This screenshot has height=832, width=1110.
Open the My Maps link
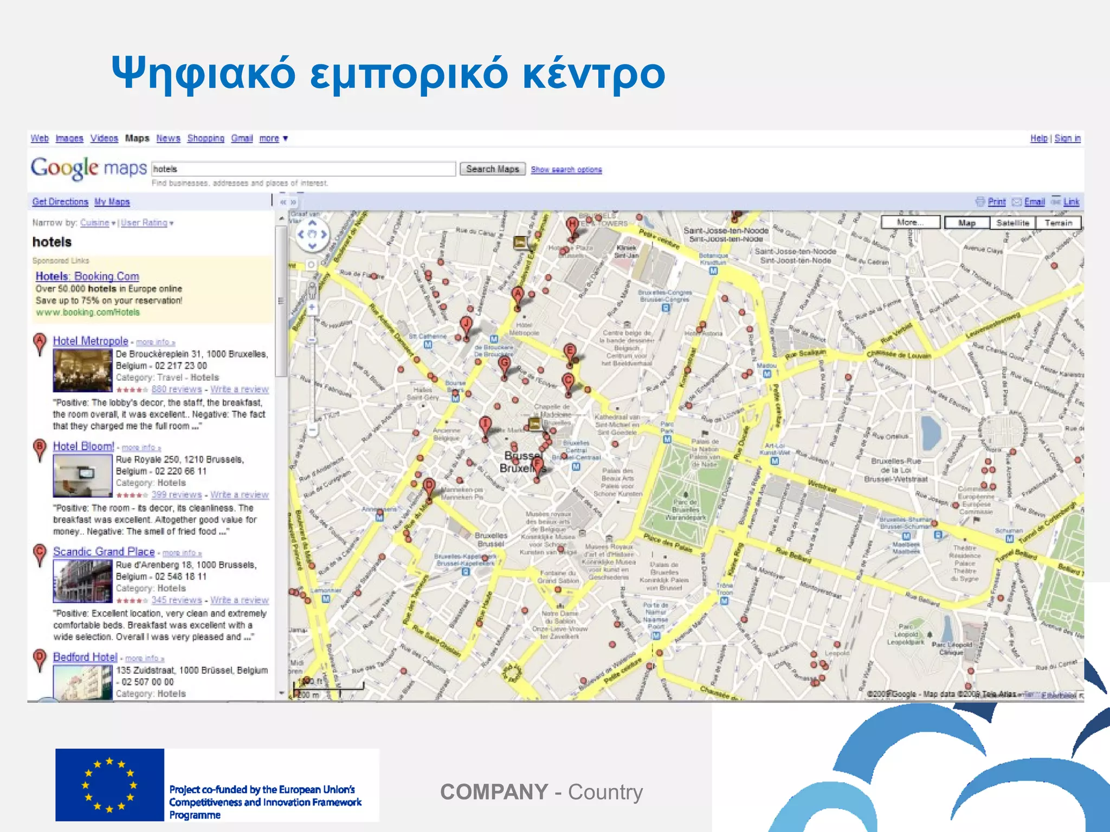112,201
